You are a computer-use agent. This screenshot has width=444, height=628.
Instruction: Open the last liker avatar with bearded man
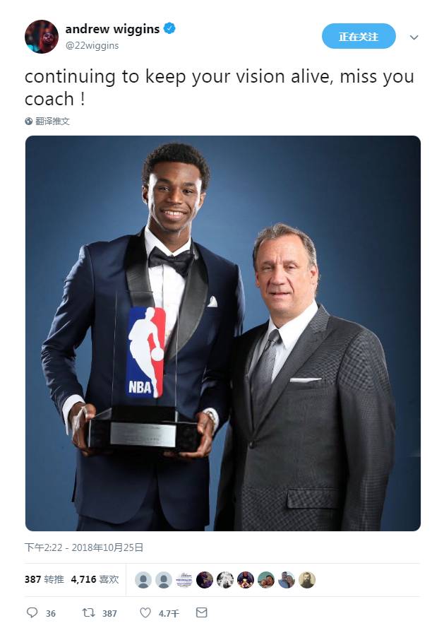(306, 579)
